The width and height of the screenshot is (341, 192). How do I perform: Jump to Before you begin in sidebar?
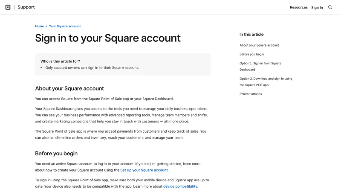click(251, 54)
